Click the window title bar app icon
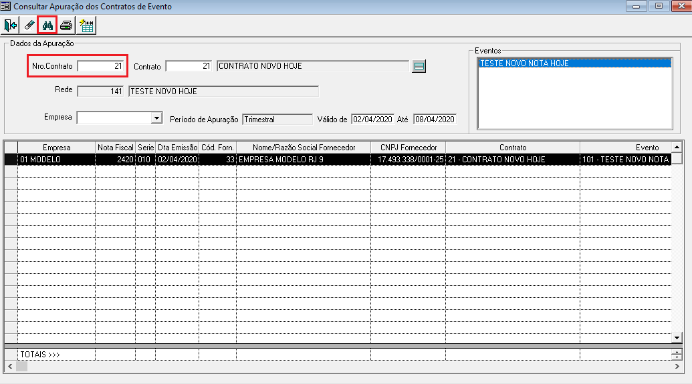Image resolution: width=692 pixels, height=384 pixels. tap(5, 7)
